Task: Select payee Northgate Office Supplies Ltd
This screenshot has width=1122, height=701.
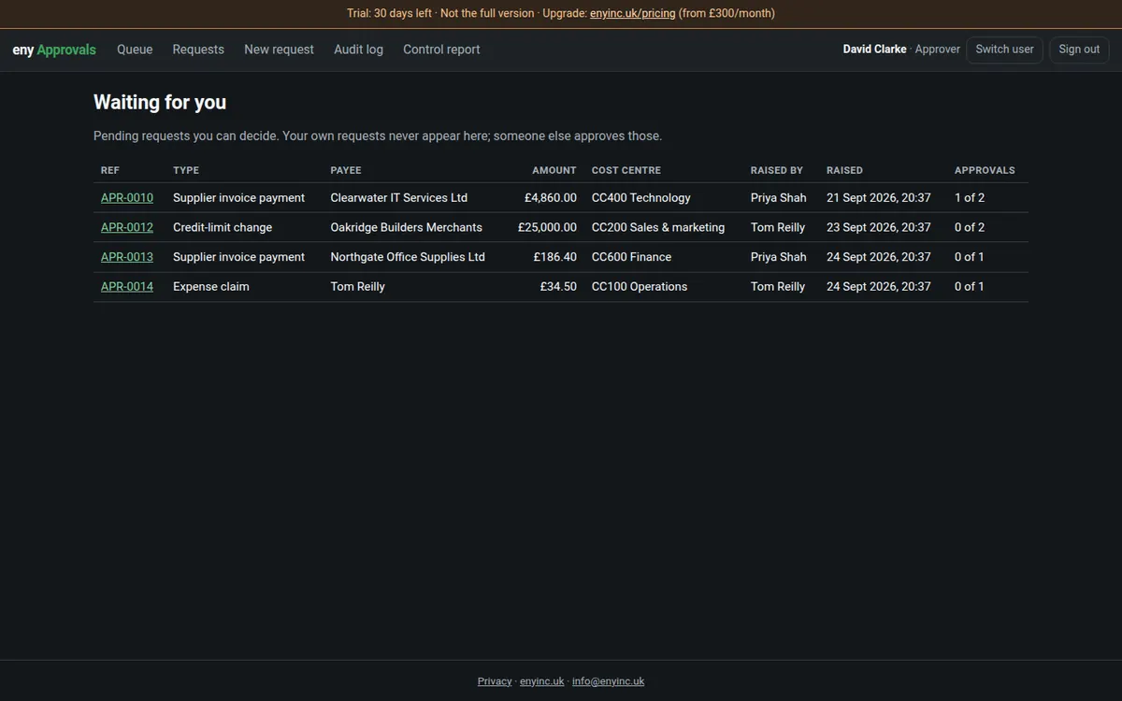Action: coord(408,257)
